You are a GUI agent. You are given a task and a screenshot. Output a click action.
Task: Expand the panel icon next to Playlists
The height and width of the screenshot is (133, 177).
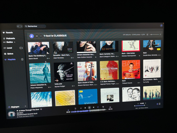point(22,59)
